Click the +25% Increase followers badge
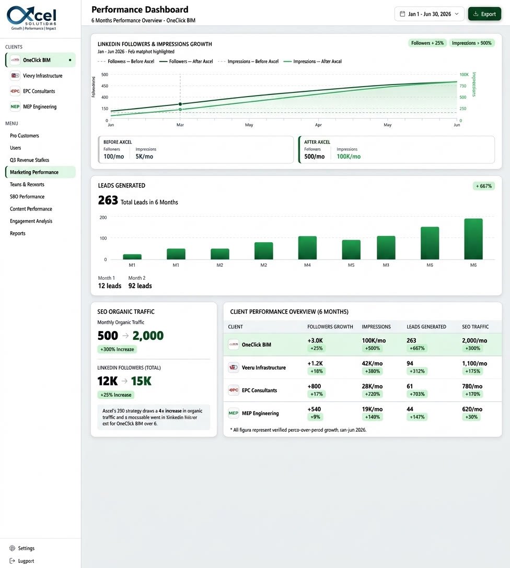Image resolution: width=510 pixels, height=568 pixels. 115,395
